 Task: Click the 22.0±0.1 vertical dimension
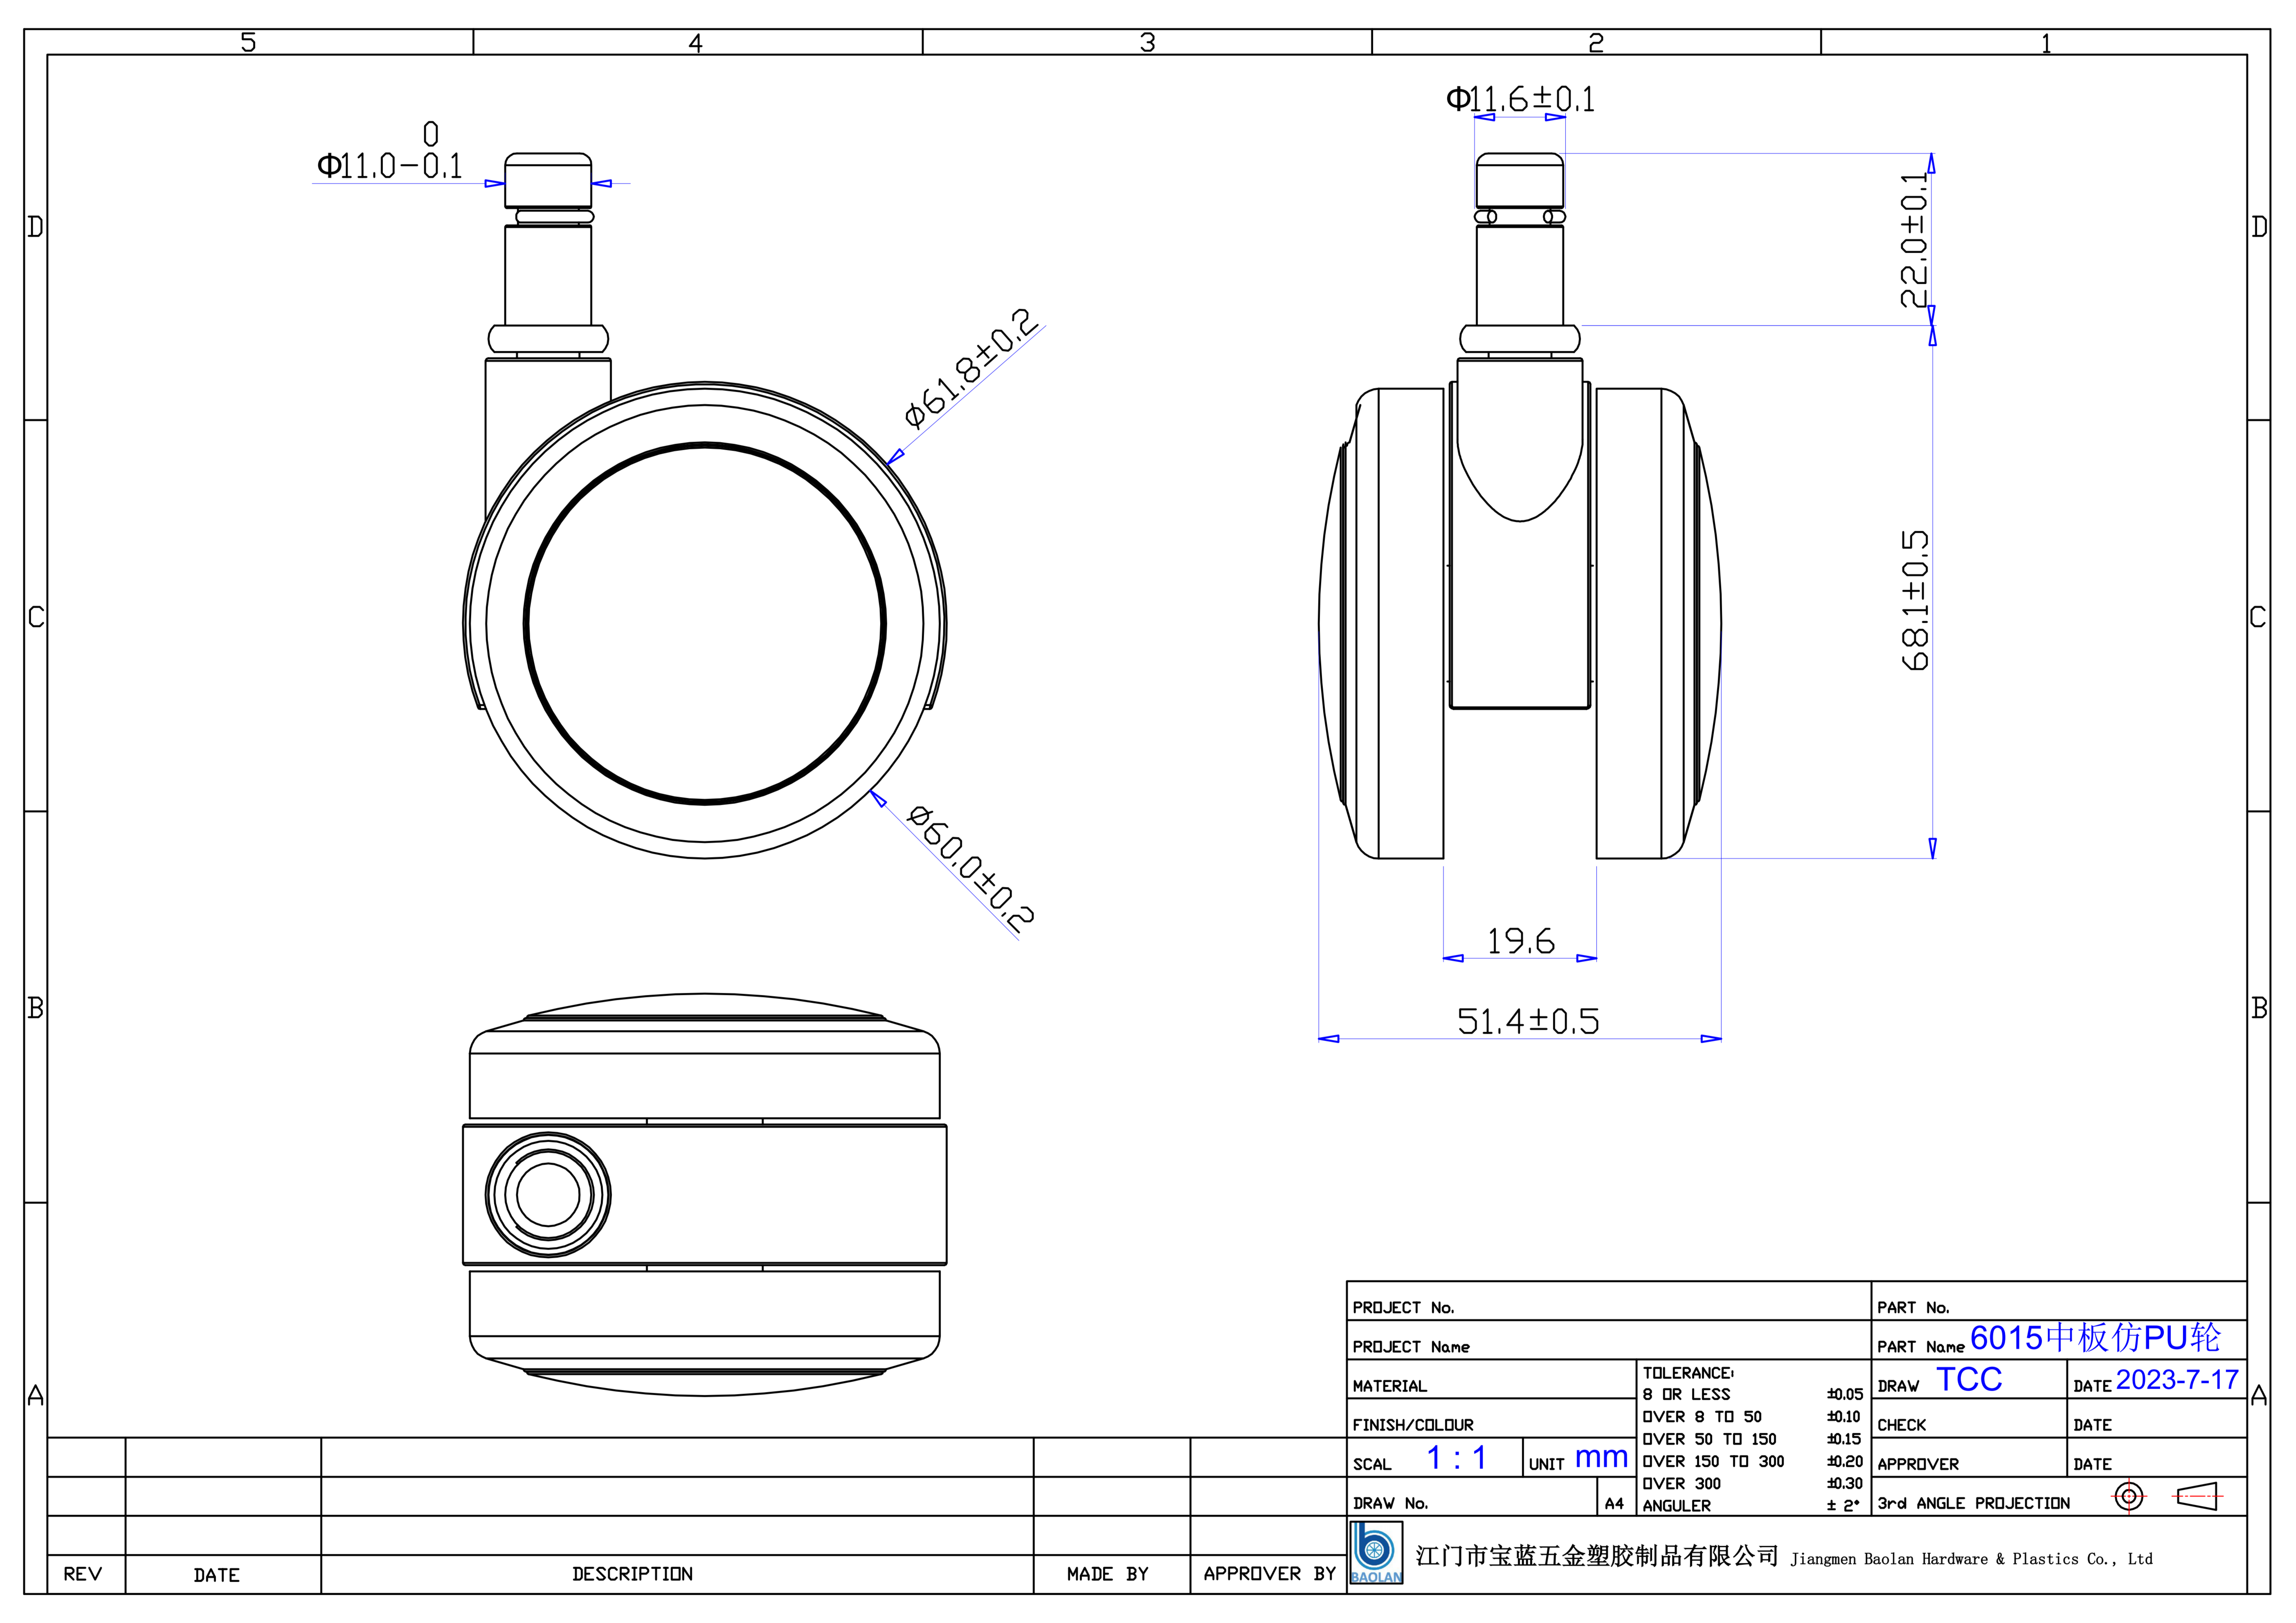click(x=1914, y=240)
